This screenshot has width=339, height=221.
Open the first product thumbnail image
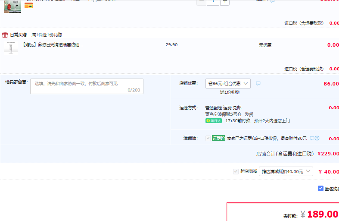coord(12,6)
